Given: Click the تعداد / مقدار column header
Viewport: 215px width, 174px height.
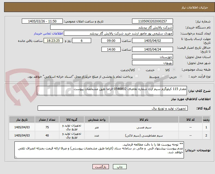Looking at the screenshot, I should [x=47, y=120].
